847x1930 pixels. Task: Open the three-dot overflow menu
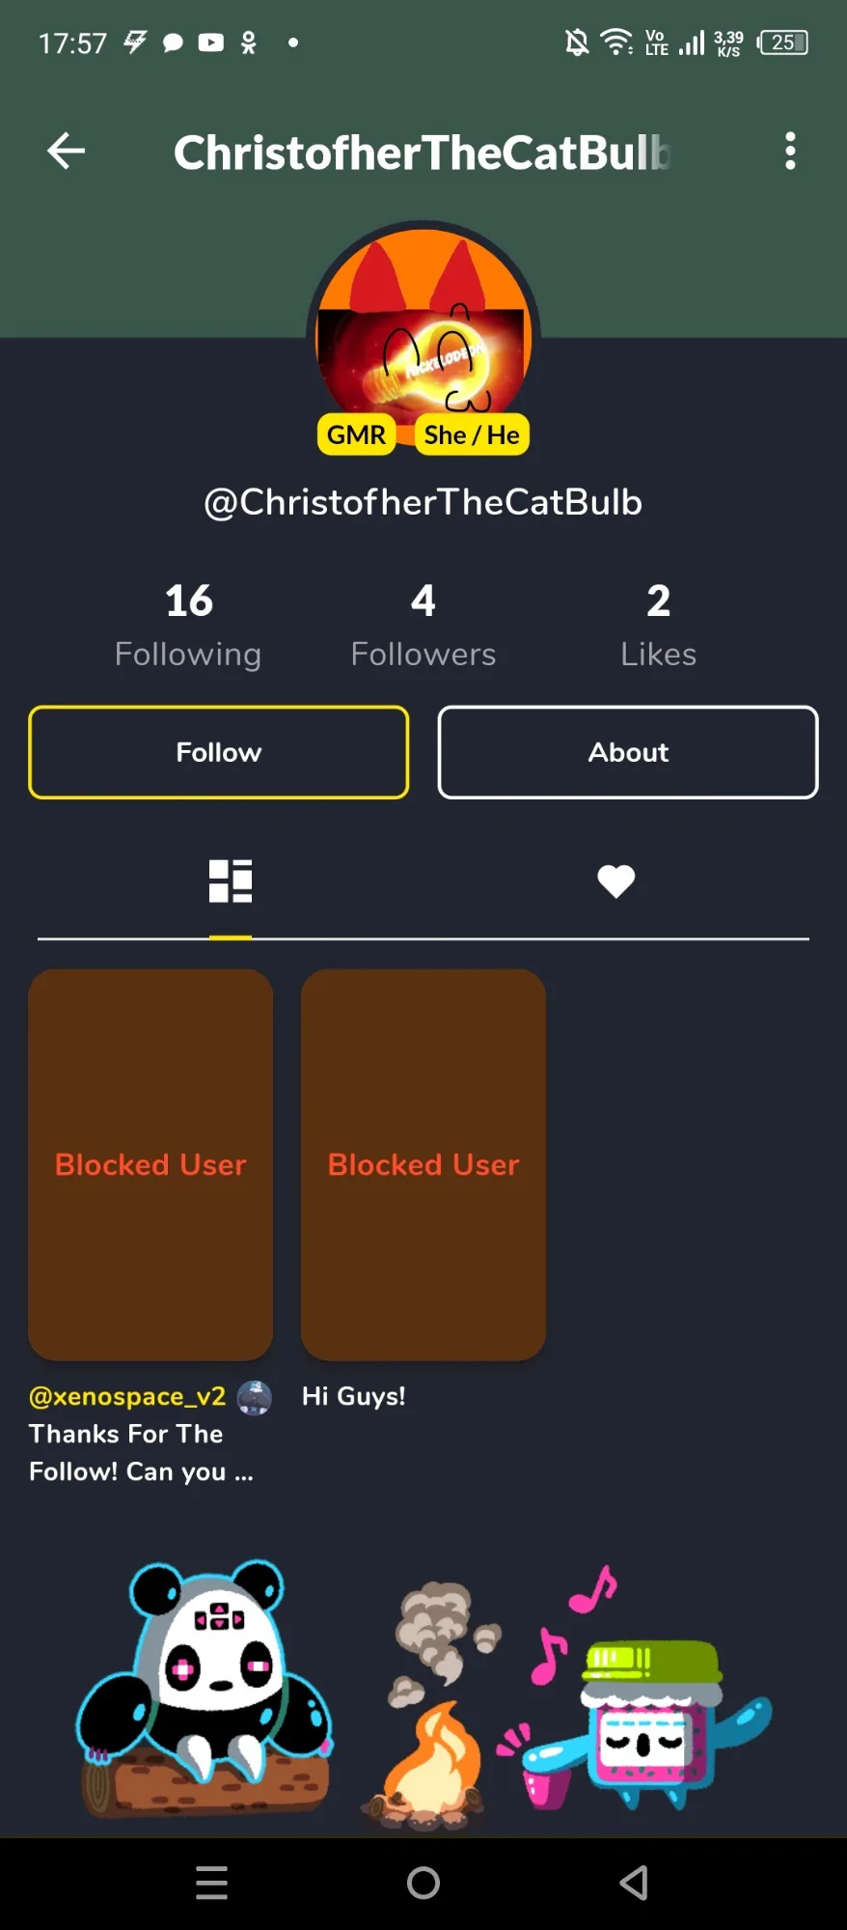tap(790, 152)
